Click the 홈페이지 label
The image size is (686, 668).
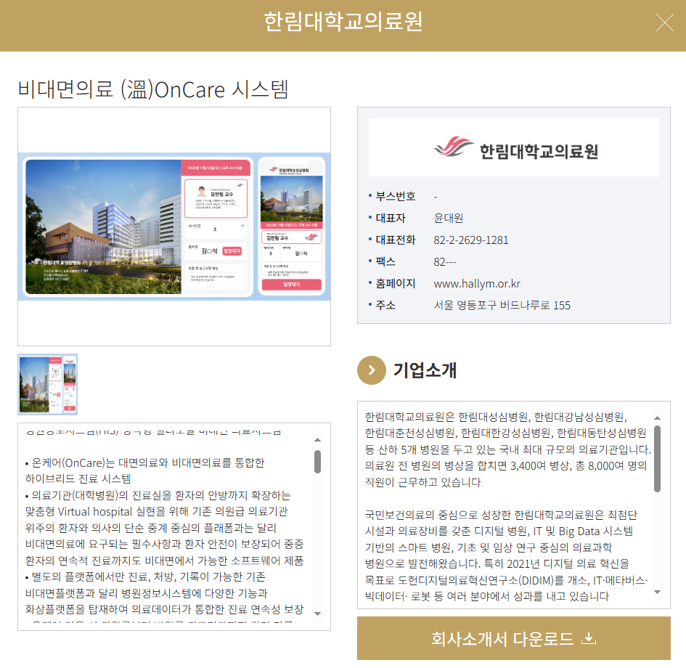396,283
